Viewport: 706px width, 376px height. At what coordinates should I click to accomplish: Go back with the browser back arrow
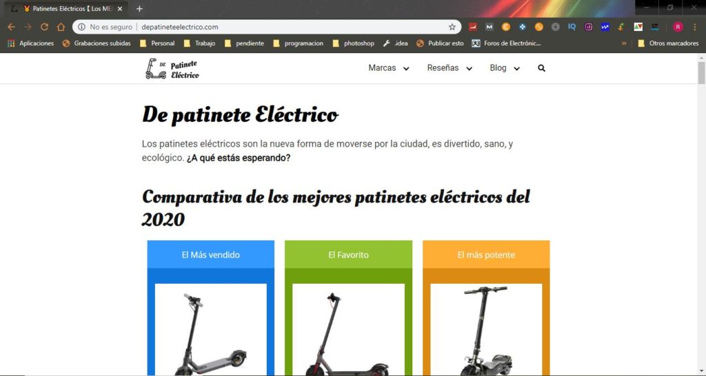tap(11, 27)
